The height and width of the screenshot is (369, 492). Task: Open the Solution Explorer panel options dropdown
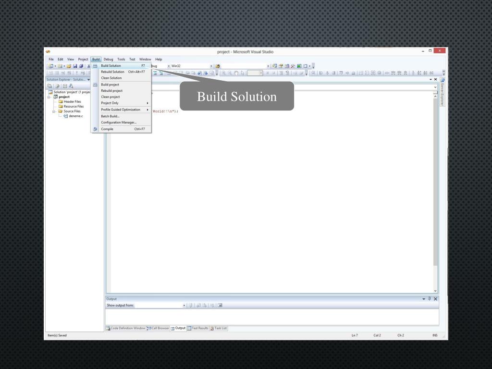[88, 80]
